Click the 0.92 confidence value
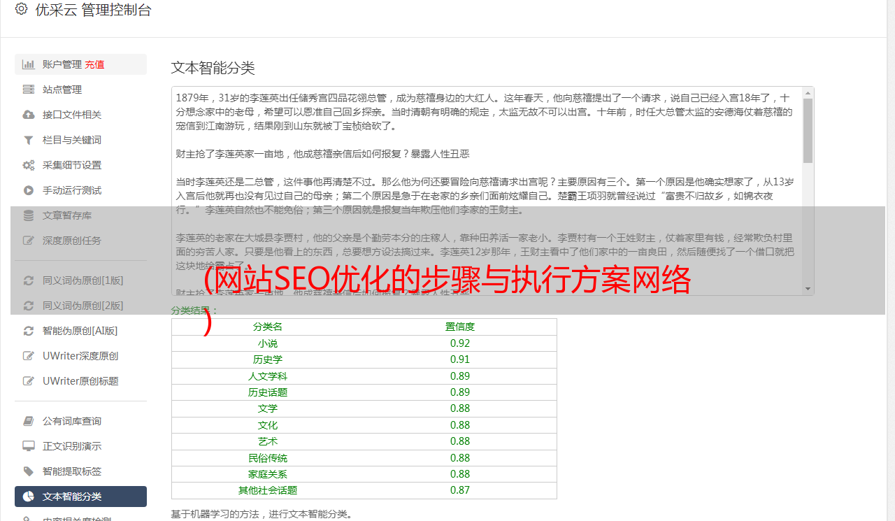 point(460,343)
